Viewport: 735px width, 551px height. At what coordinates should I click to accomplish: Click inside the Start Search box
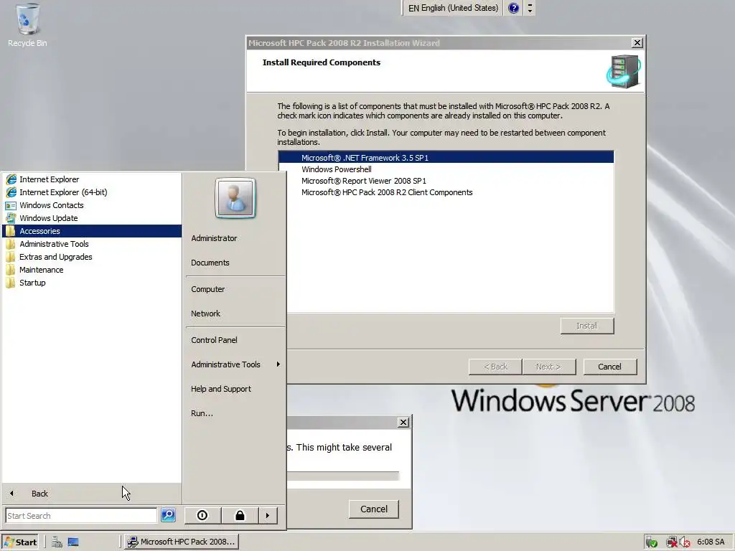pyautogui.click(x=81, y=515)
